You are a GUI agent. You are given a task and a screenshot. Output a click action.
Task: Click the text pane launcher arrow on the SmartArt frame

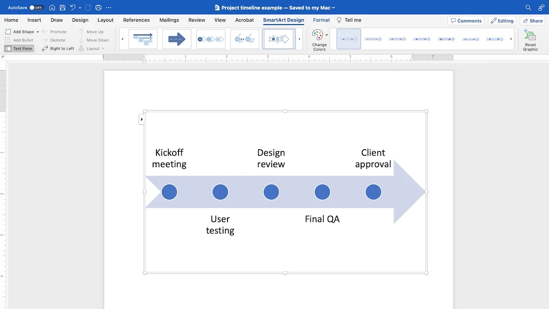tap(141, 119)
